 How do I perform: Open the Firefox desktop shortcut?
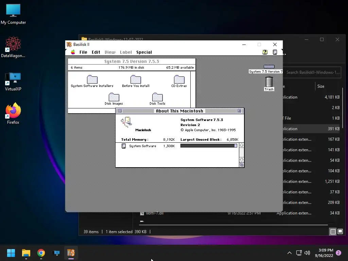click(13, 113)
